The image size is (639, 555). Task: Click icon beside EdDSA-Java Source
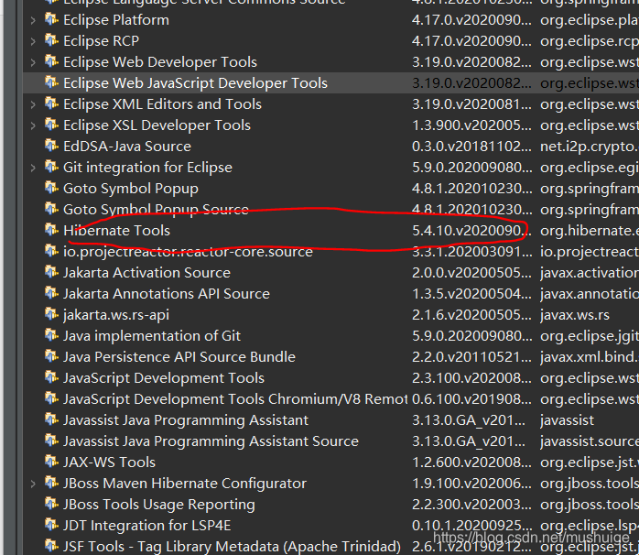coord(51,146)
